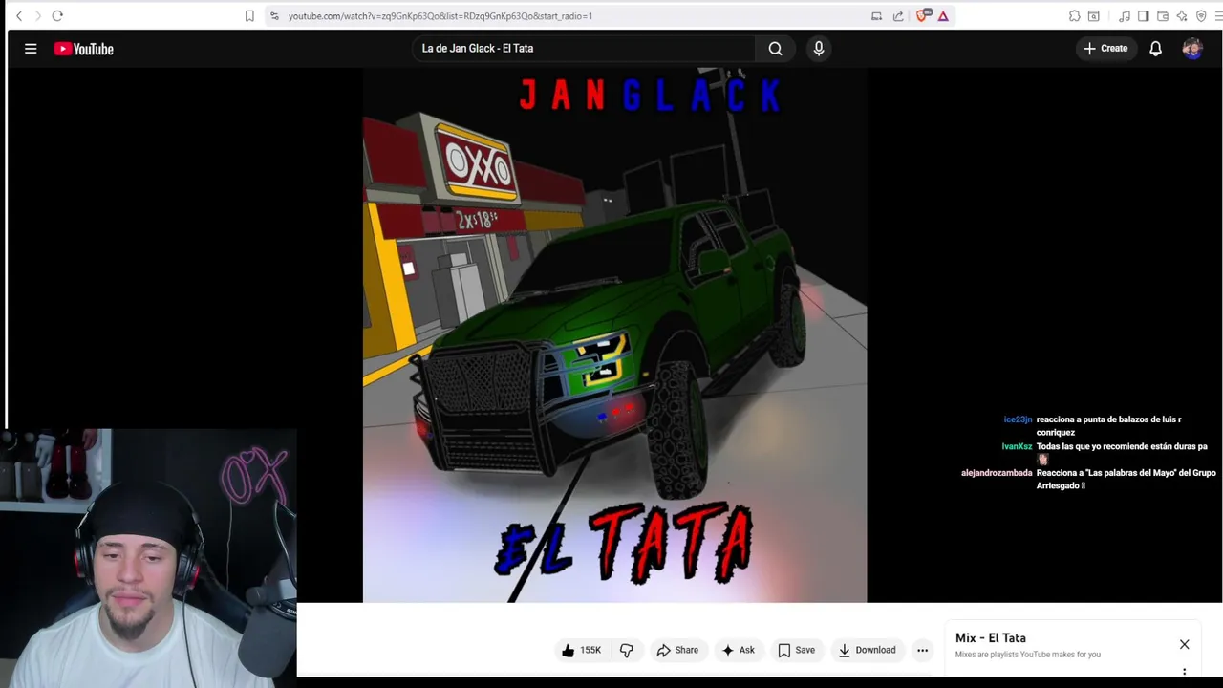This screenshot has width=1223, height=688.
Task: Click the Share button under the video
Action: point(676,650)
